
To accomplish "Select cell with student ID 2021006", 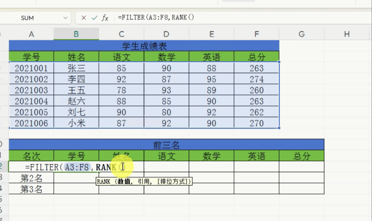I will click(31, 123).
